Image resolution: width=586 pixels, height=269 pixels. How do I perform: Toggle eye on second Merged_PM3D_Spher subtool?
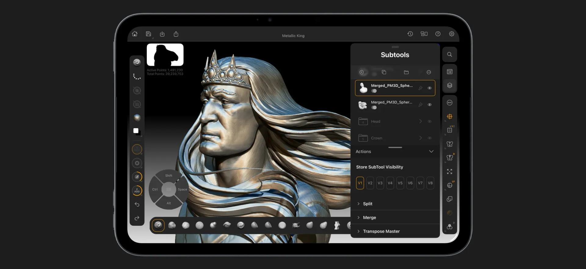(x=429, y=105)
